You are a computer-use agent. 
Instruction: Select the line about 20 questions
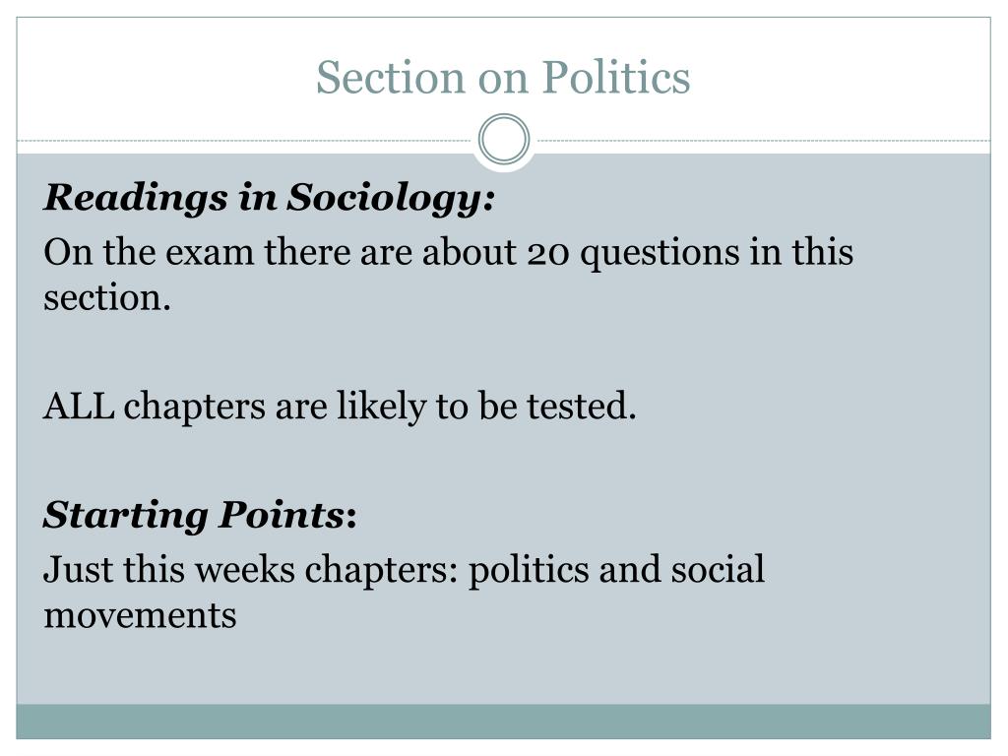point(448,275)
